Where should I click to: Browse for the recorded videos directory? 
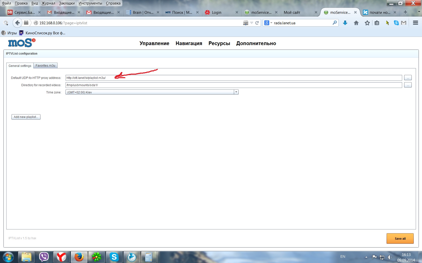click(x=408, y=85)
